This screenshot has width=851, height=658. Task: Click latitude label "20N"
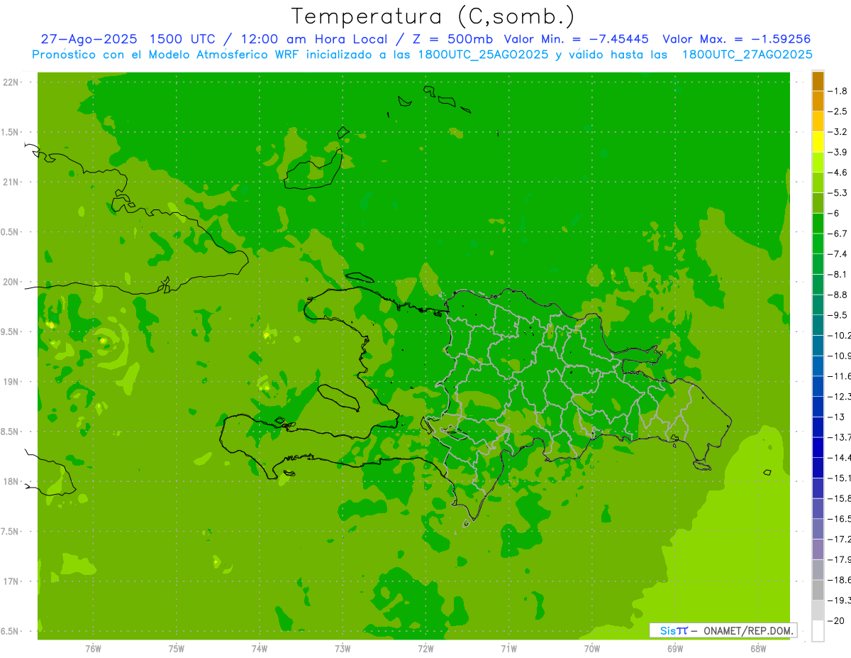click(x=11, y=282)
